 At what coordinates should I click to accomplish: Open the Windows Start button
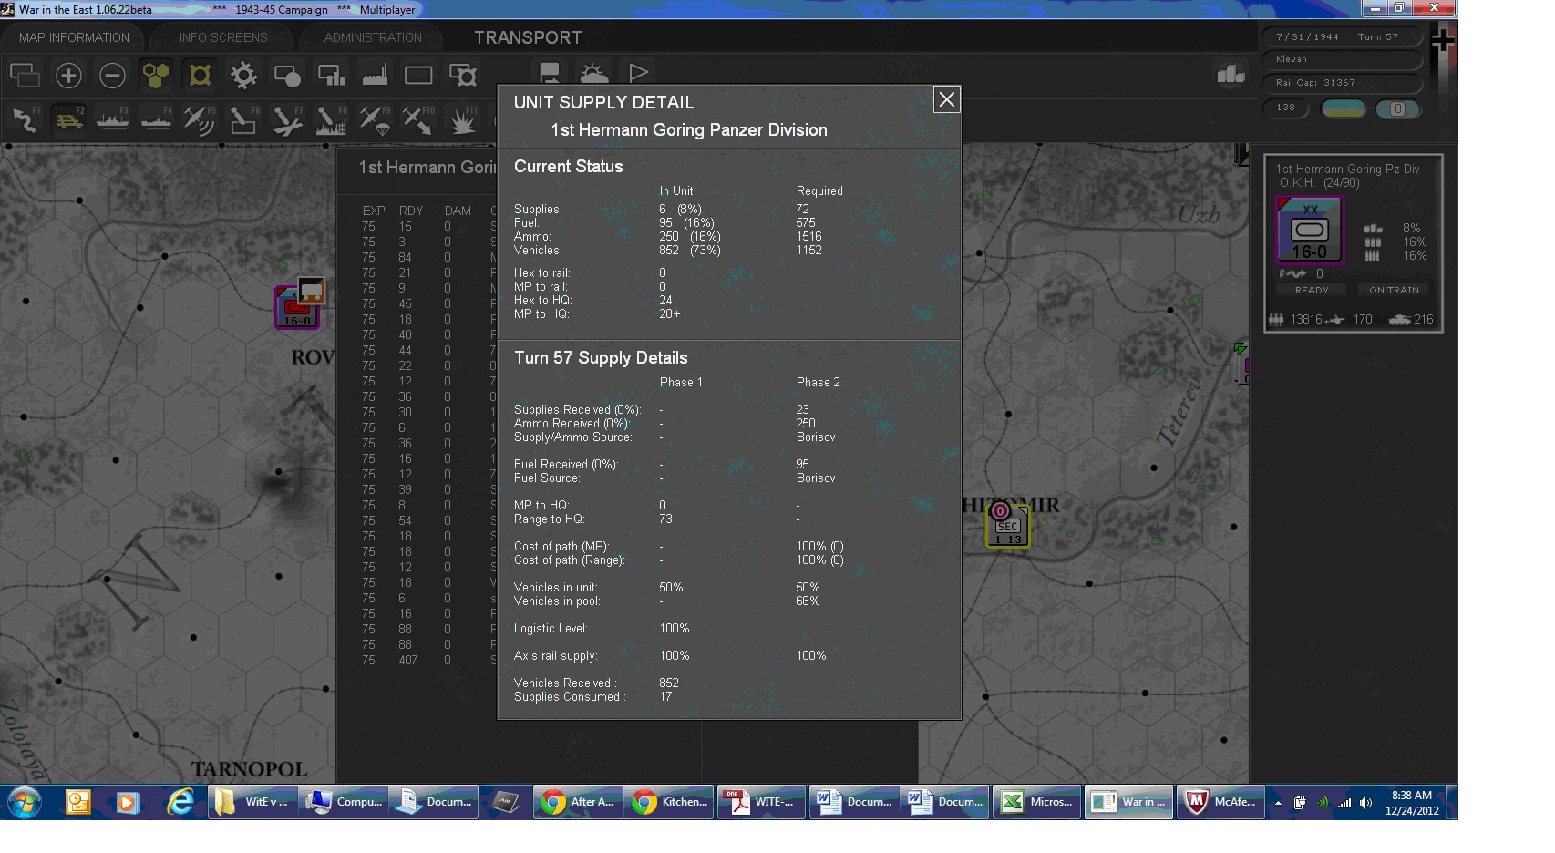[x=25, y=802]
